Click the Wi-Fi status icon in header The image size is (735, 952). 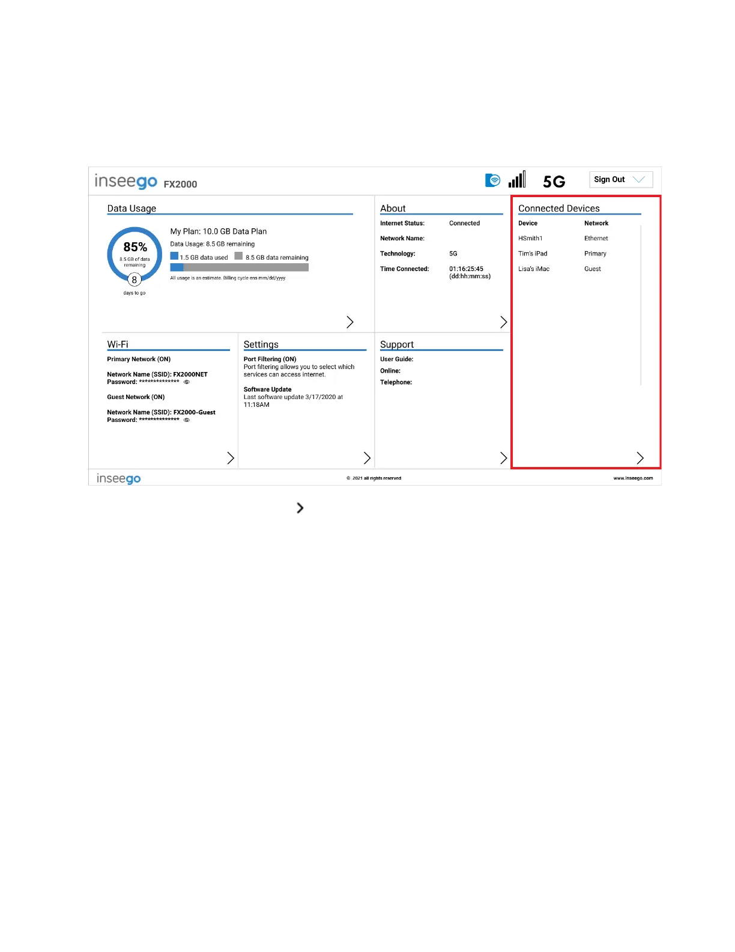[492, 180]
